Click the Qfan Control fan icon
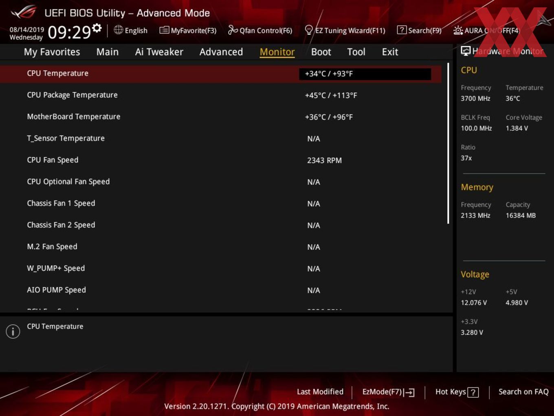 (233, 30)
